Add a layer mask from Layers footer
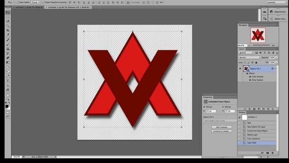This screenshot has width=289, height=163. tap(254, 109)
